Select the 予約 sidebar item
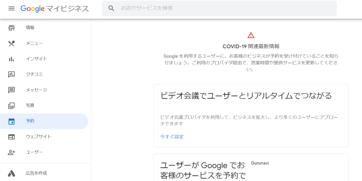The width and height of the screenshot is (362, 181). point(44,121)
